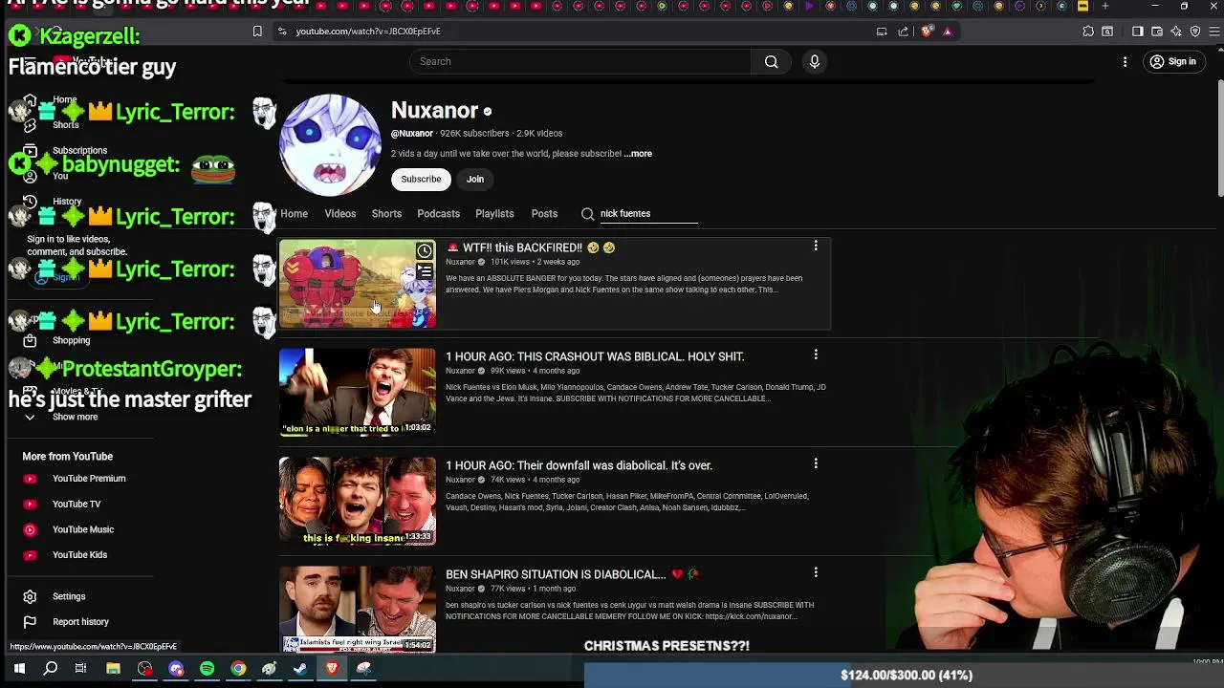The image size is (1224, 688).
Task: Click the channel search magnifier icon
Action: [x=587, y=214]
